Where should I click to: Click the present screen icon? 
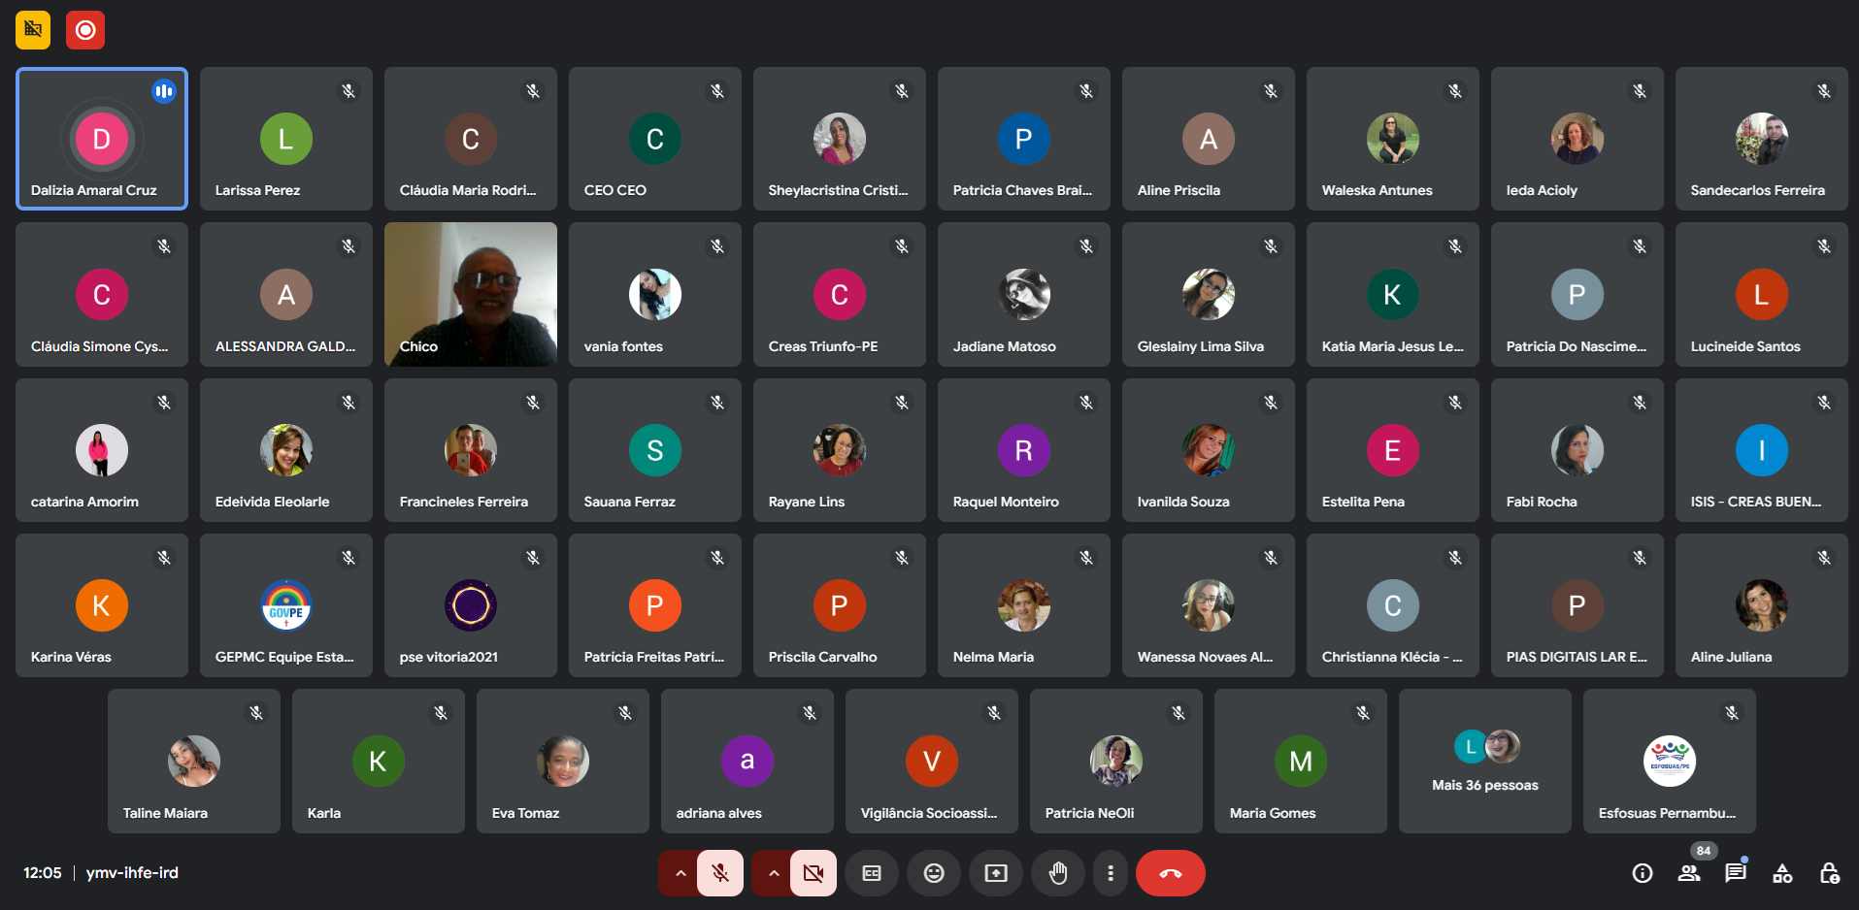(x=996, y=873)
